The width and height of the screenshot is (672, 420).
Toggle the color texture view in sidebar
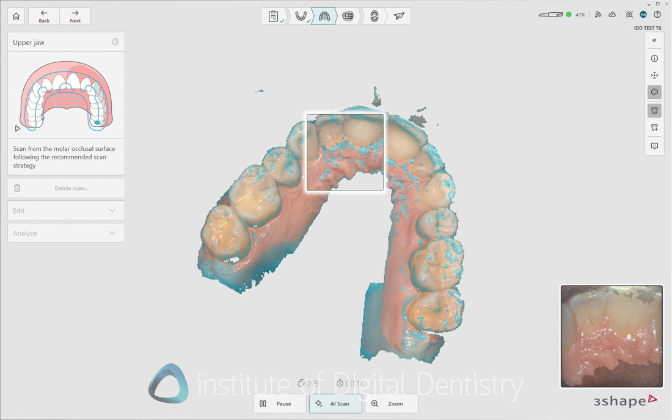pyautogui.click(x=654, y=92)
